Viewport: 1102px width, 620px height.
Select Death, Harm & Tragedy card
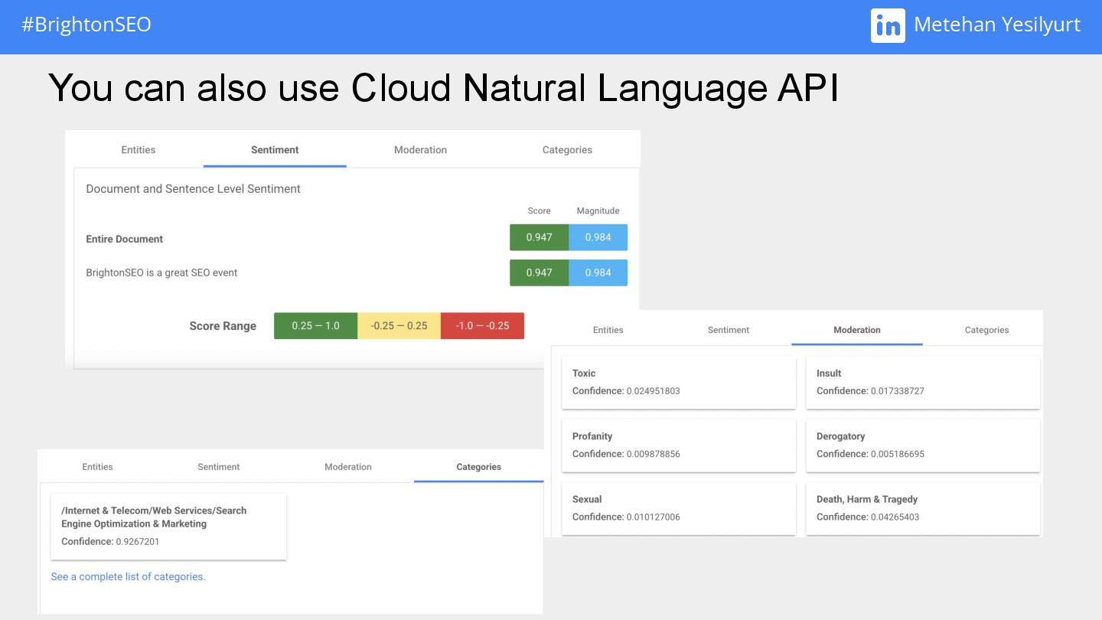[923, 508]
